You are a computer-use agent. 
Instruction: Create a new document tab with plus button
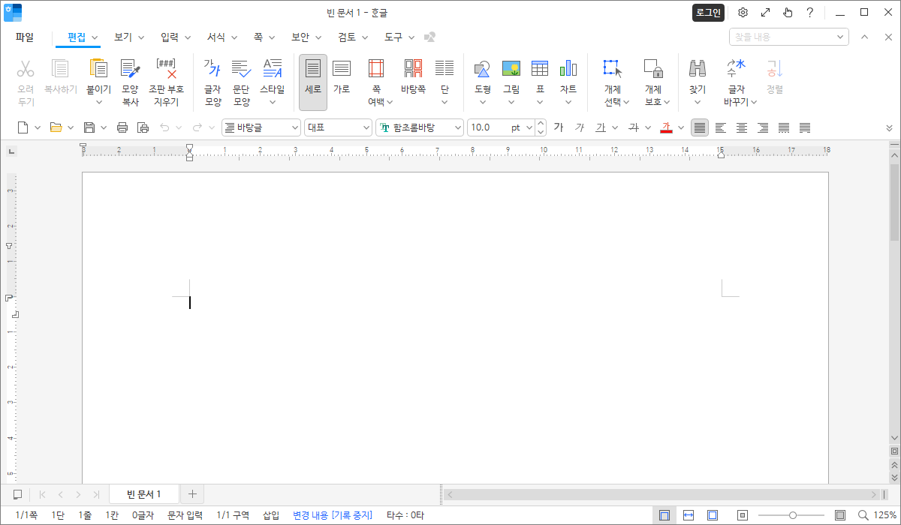pyautogui.click(x=192, y=493)
